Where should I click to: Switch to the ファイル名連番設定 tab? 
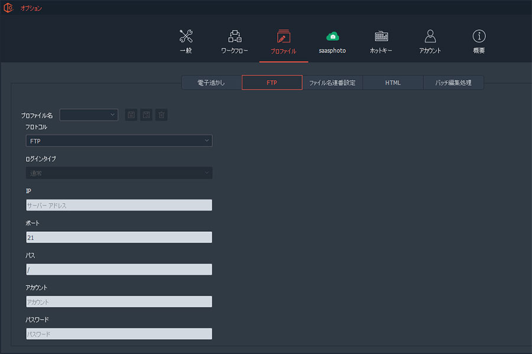(332, 83)
